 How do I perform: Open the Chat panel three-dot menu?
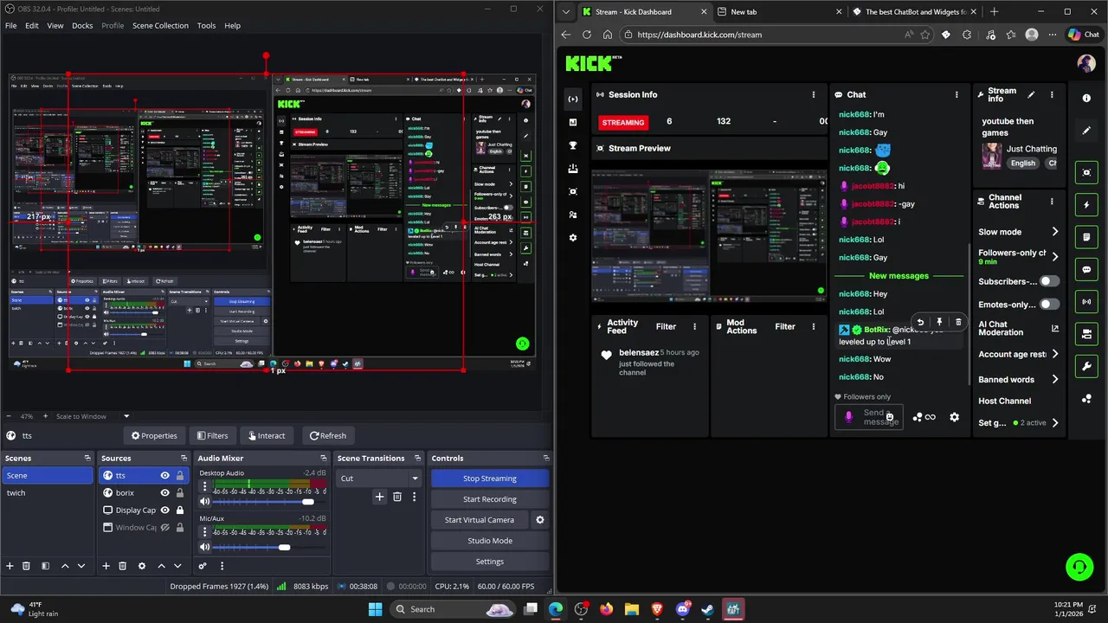click(957, 94)
